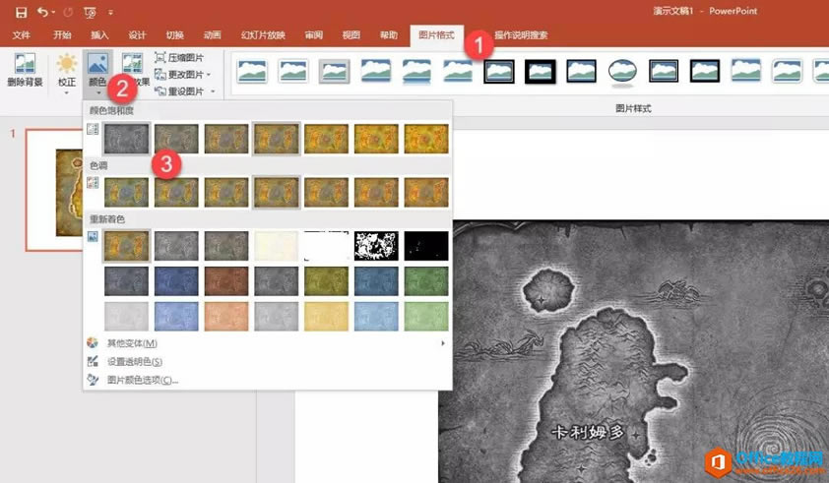Choose the no-recolor original thumbnail

tap(126, 246)
